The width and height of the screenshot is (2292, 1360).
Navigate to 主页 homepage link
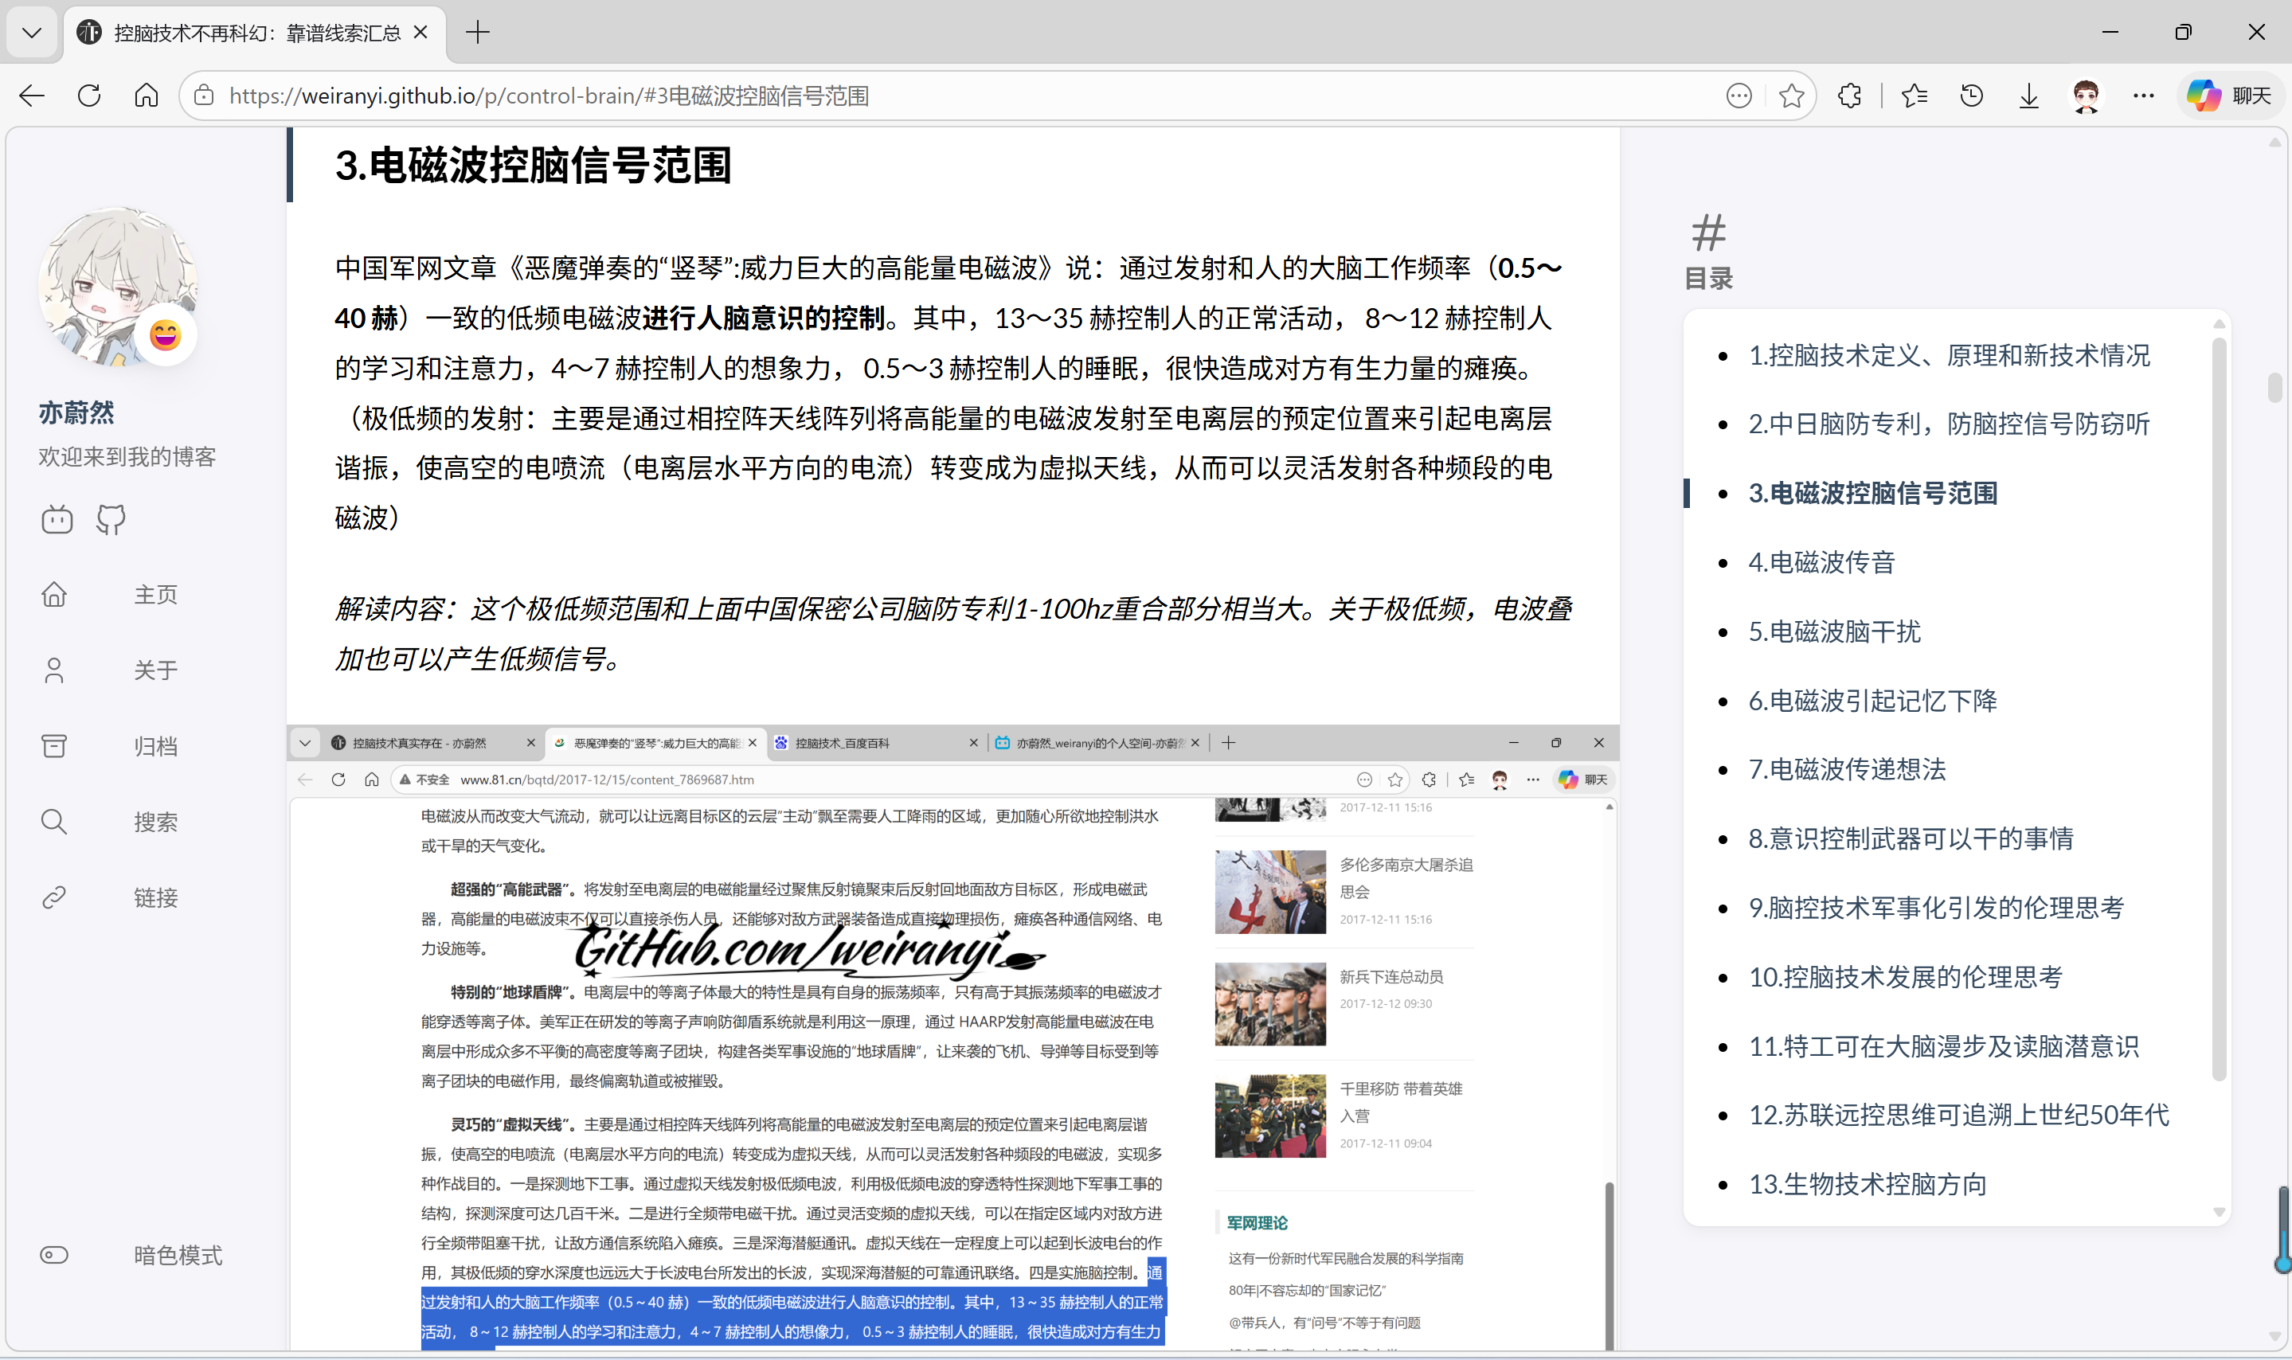154,594
